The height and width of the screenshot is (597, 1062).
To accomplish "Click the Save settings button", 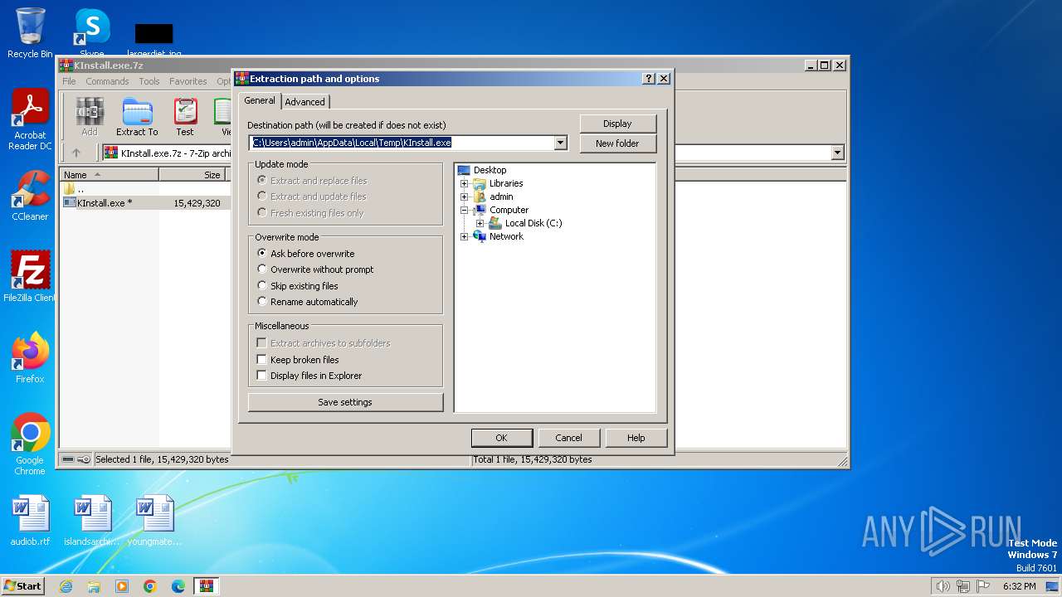I will (x=345, y=402).
